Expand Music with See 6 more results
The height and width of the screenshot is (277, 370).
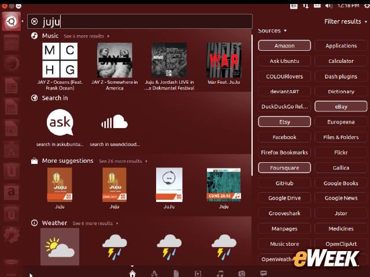(86, 36)
